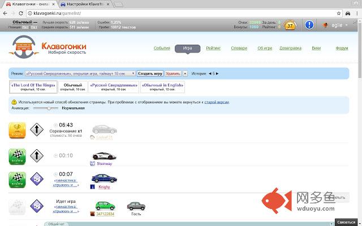362x226 pixels.
Task: Go to next history entry arrow
Action: point(217,73)
